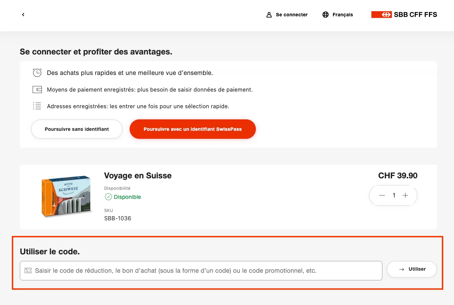
Task: Decrease quantity with the minus stepper
Action: (x=382, y=195)
